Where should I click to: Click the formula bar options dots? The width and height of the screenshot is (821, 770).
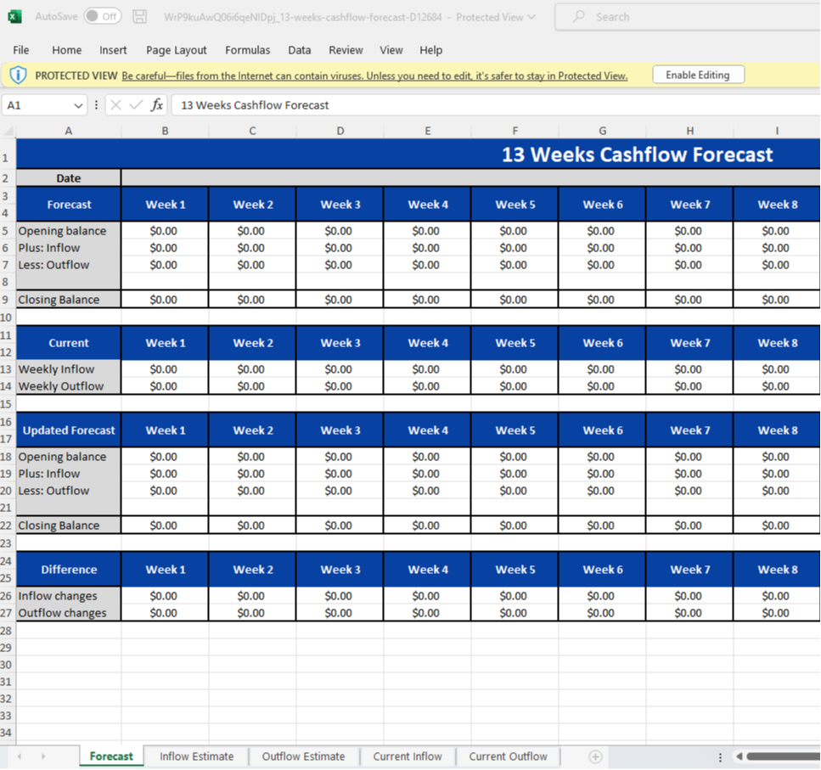[96, 105]
